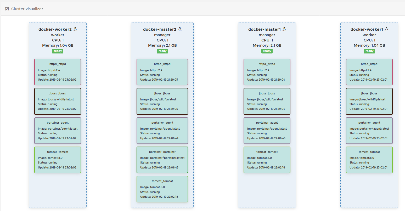The height and width of the screenshot is (211, 405).
Task: Click the Linux penguin icon beside docker-master1
Action: point(284,29)
